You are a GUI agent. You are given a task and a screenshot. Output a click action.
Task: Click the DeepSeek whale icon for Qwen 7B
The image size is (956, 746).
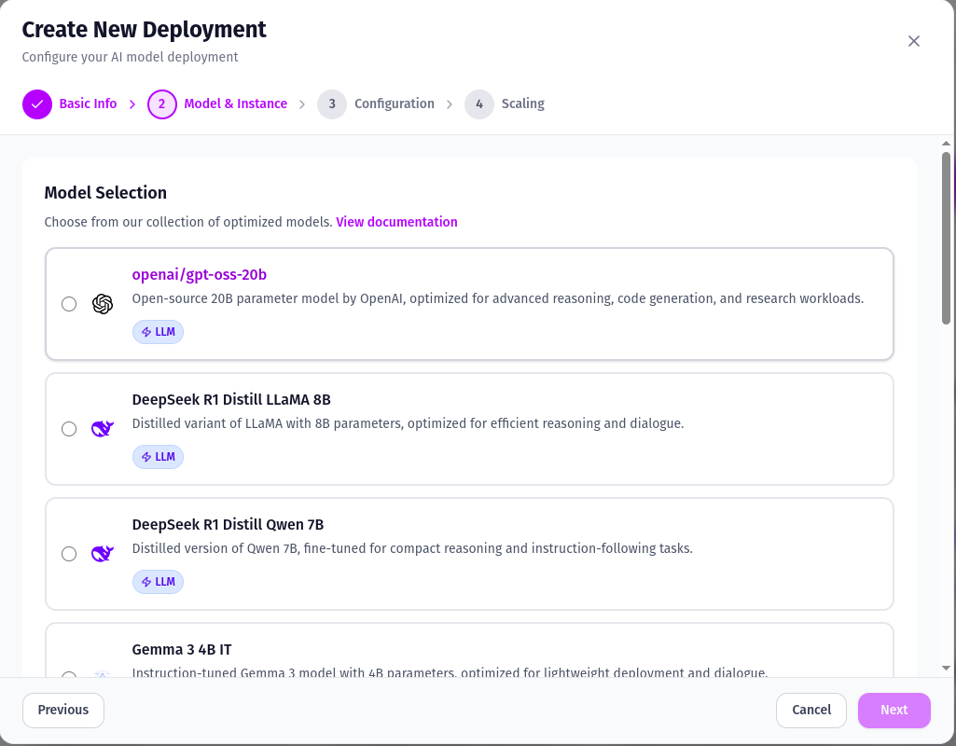[x=103, y=553]
